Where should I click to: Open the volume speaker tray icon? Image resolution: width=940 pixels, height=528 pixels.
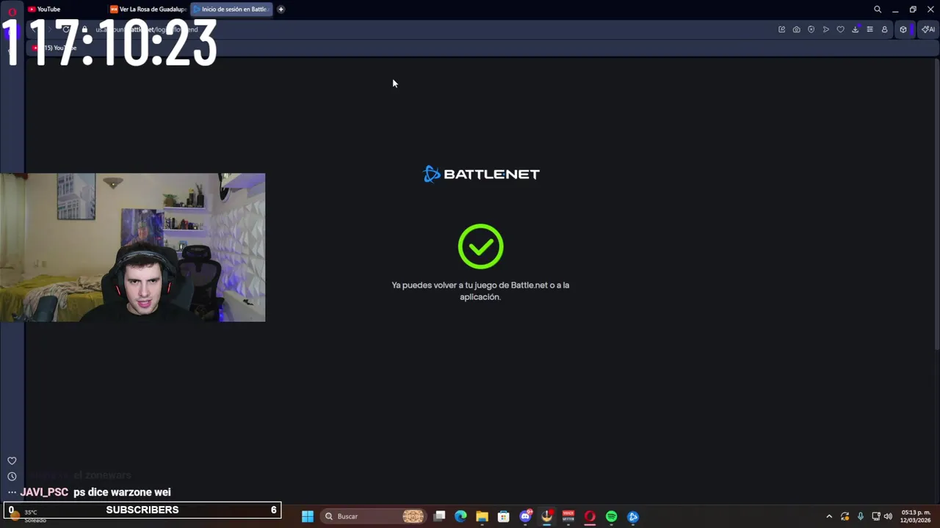888,516
